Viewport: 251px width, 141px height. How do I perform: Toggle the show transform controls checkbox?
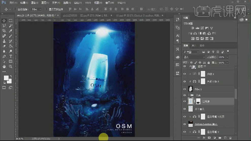(x=46, y=9)
